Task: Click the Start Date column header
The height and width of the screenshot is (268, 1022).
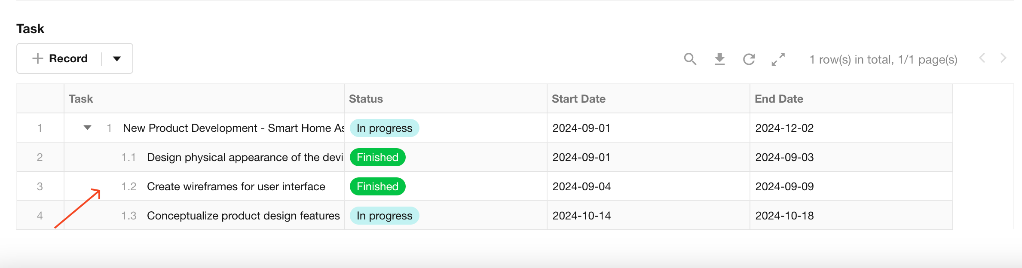Action: (x=578, y=99)
